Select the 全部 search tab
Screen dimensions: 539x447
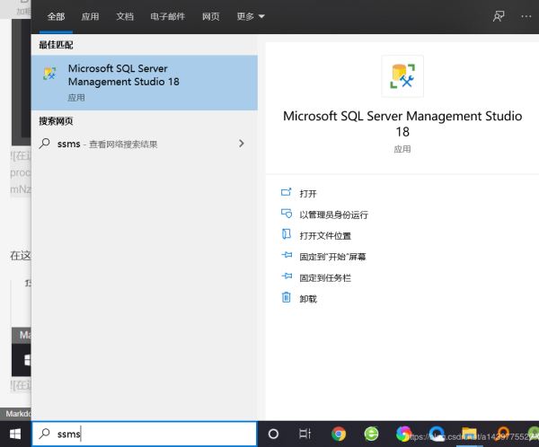(56, 16)
